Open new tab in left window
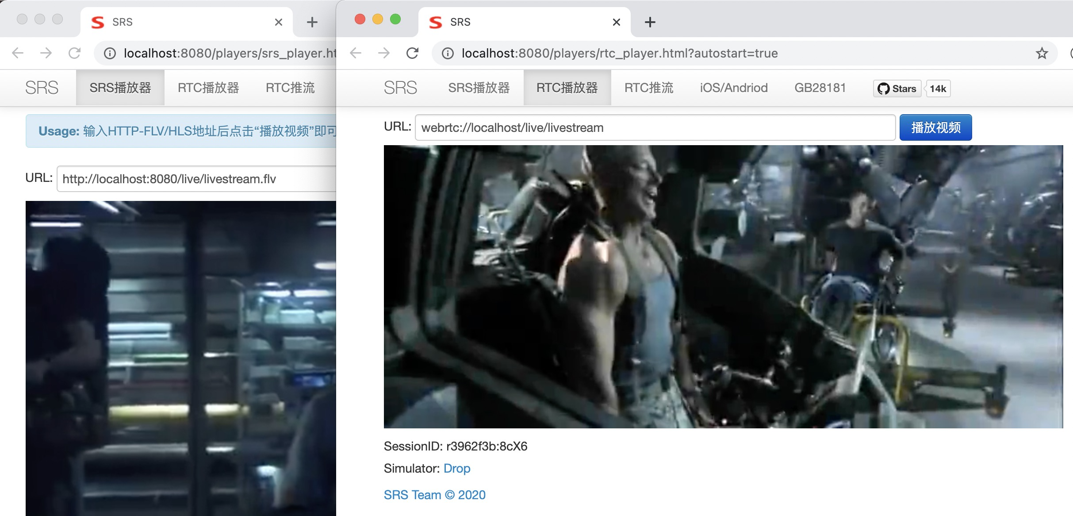This screenshot has height=516, width=1073. [312, 22]
